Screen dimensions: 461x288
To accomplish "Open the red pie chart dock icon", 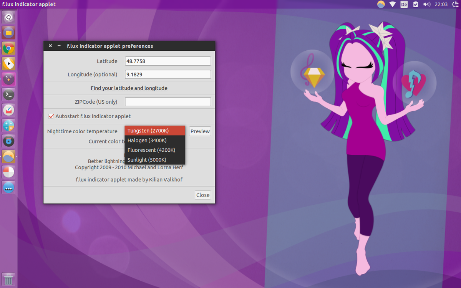I will 8,172.
